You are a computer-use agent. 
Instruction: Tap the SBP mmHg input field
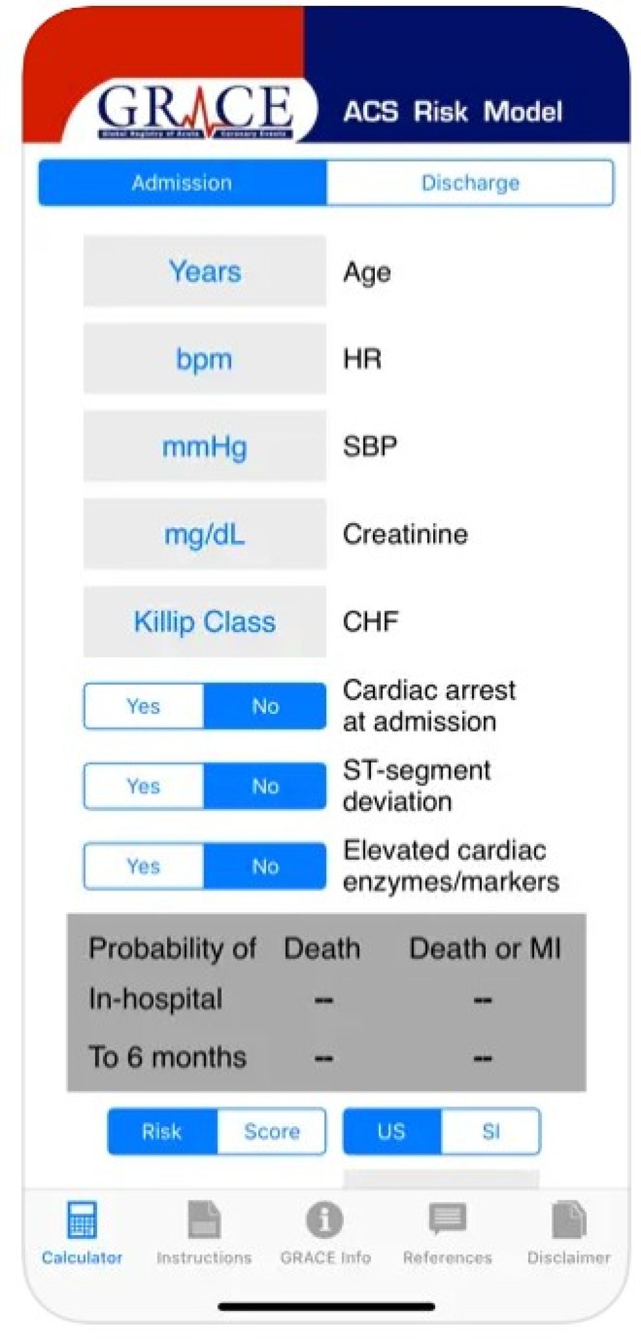204,447
